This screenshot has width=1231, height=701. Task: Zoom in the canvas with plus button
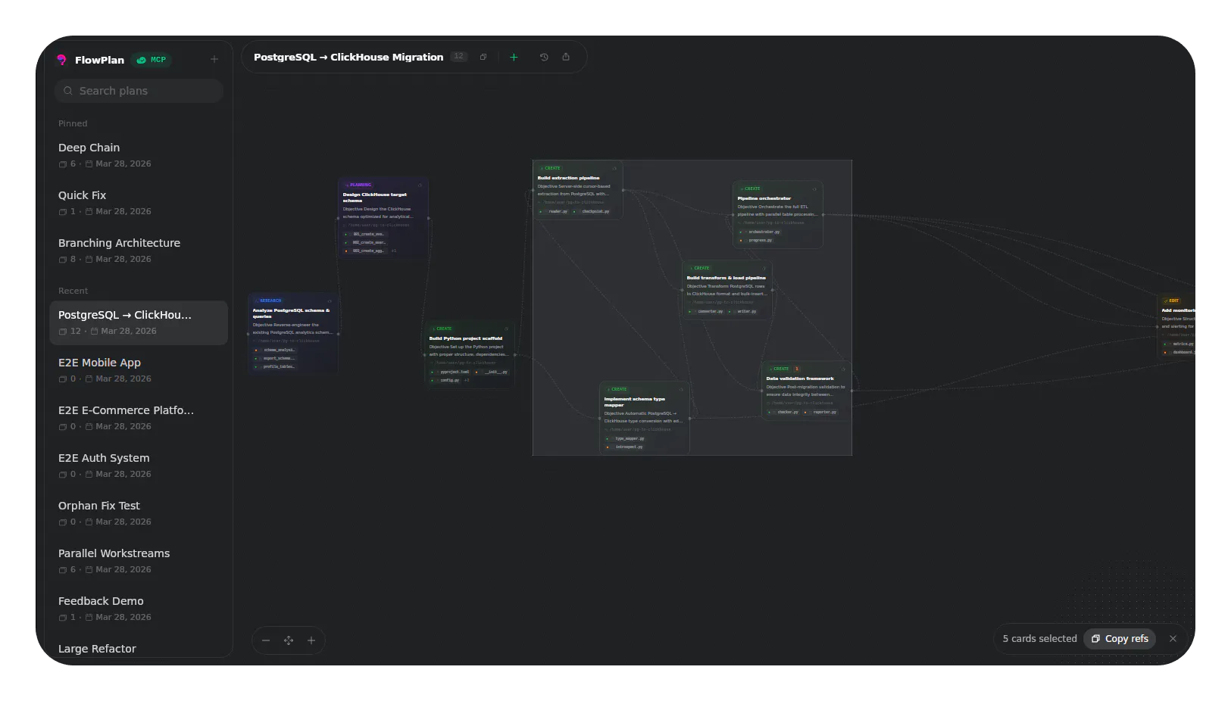pos(311,640)
